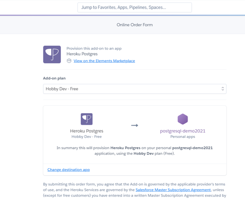Click Provision this add-on to an app text
Screen dimensions: 245x199
point(94,49)
